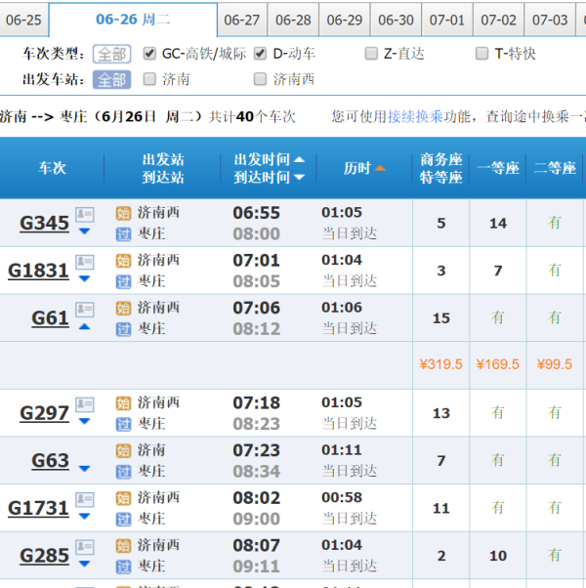The width and height of the screenshot is (586, 588).
Task: Click the ID card icon beside G285
Action: (x=85, y=548)
